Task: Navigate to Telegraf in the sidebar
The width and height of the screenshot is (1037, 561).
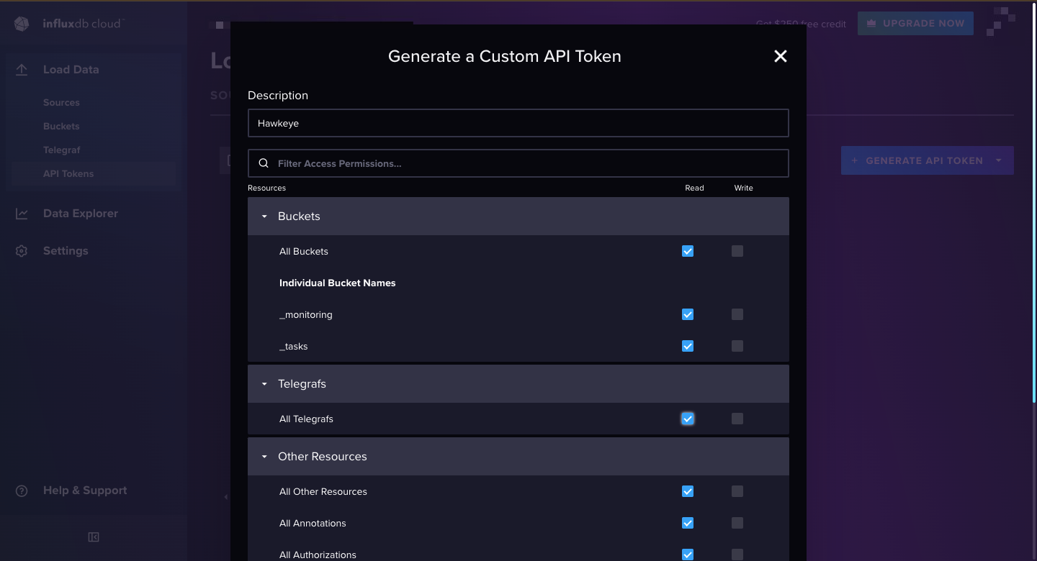Action: click(61, 150)
